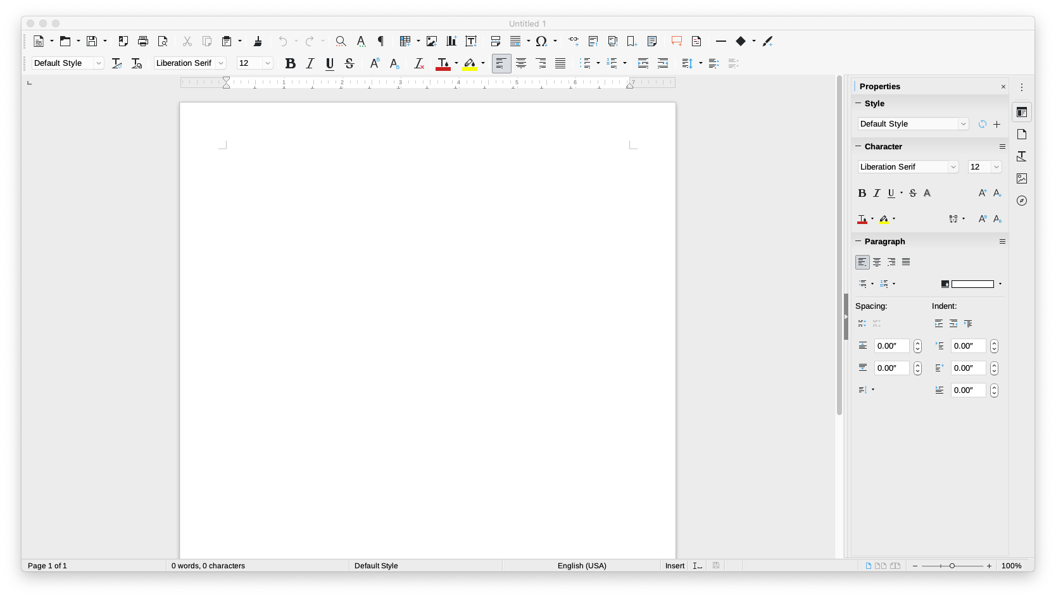The width and height of the screenshot is (1056, 598).
Task: Open the sidebar Styles deck icon
Action: coord(1022,156)
